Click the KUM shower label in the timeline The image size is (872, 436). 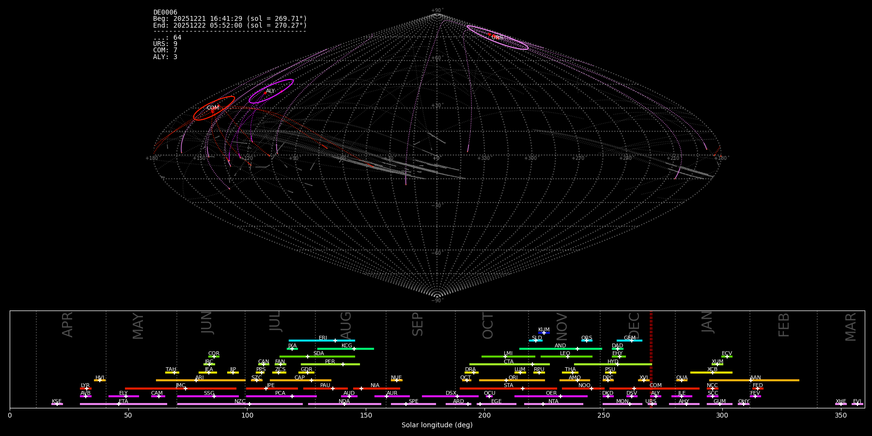544,330
